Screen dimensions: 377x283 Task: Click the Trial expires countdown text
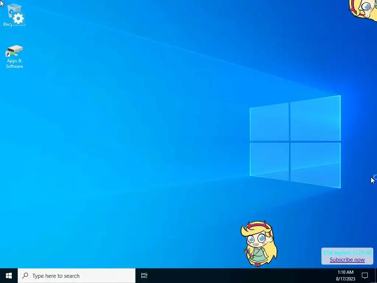[x=347, y=253]
